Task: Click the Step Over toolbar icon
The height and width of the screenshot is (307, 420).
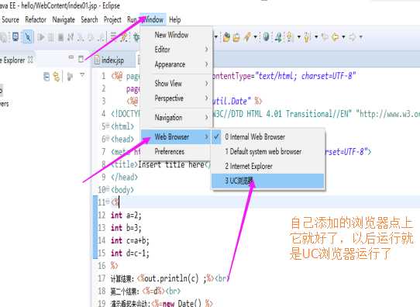Action: tap(91, 37)
